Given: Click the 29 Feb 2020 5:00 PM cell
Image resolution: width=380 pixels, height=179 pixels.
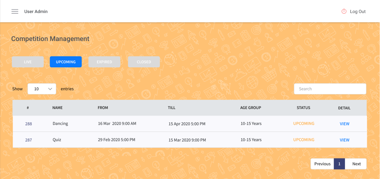Looking at the screenshot, I should point(117,140).
